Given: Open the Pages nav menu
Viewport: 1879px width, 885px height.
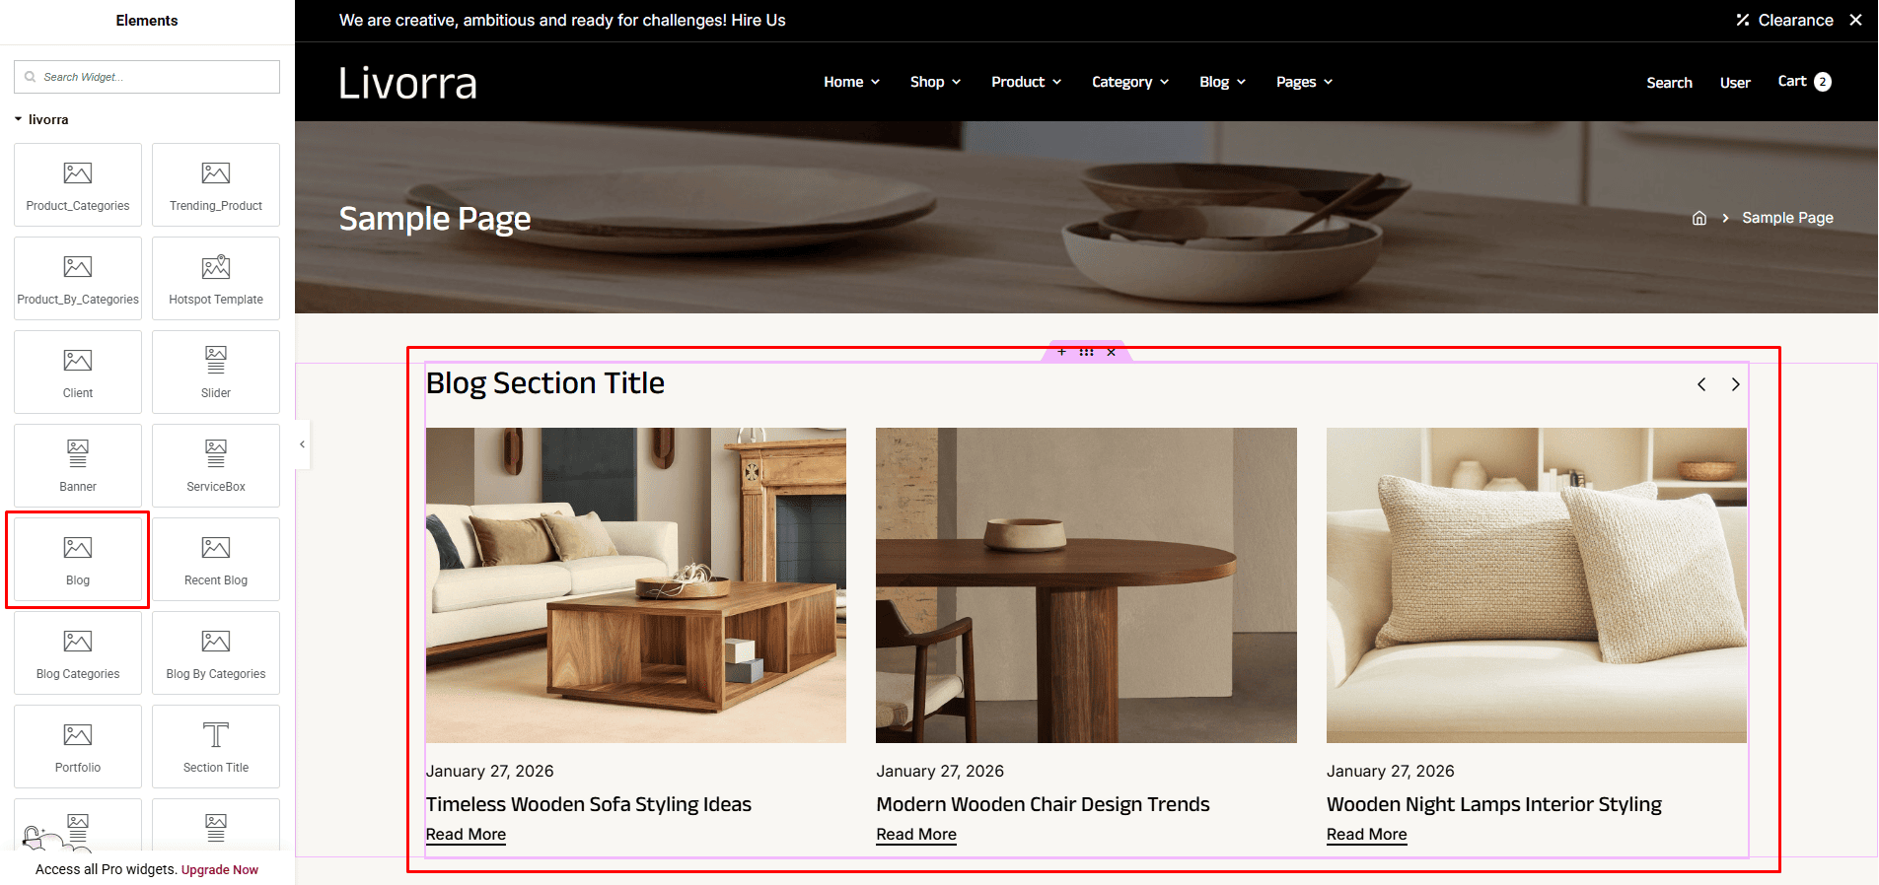Looking at the screenshot, I should pyautogui.click(x=1304, y=82).
